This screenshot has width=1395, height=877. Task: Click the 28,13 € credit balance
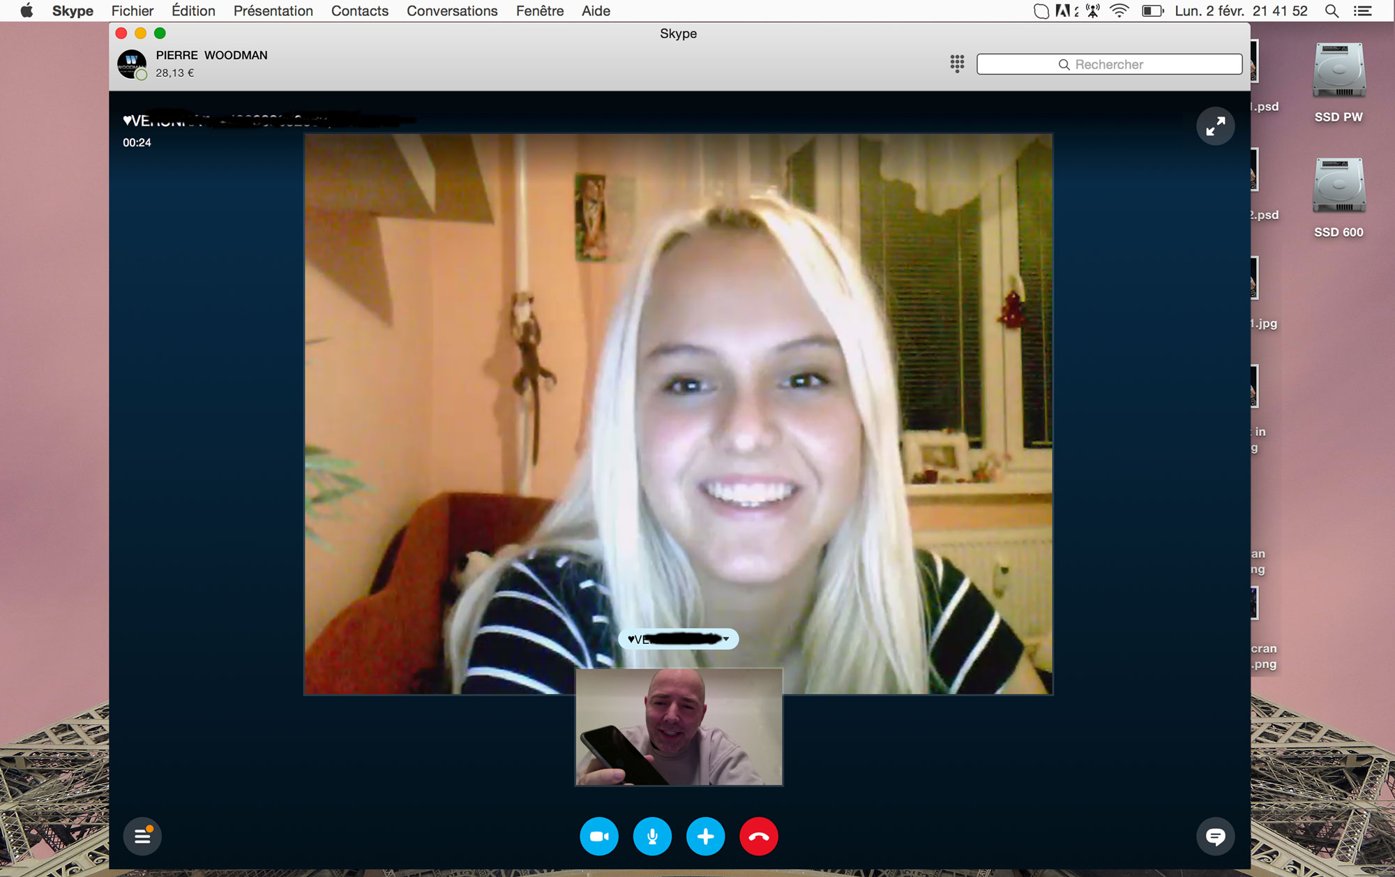pyautogui.click(x=175, y=73)
